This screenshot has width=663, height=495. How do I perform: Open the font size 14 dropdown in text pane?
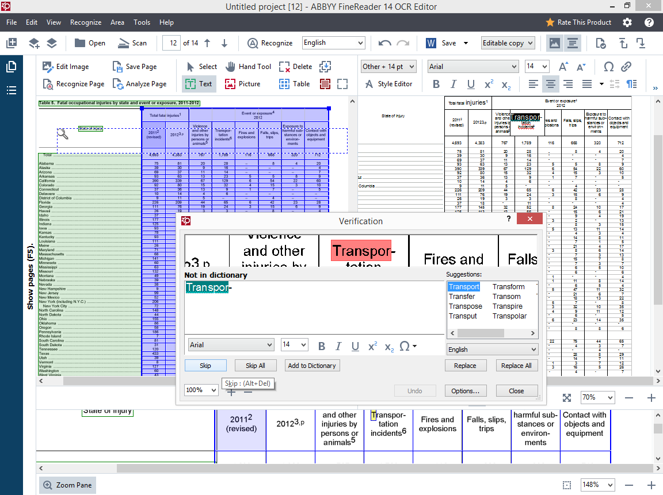tap(536, 66)
